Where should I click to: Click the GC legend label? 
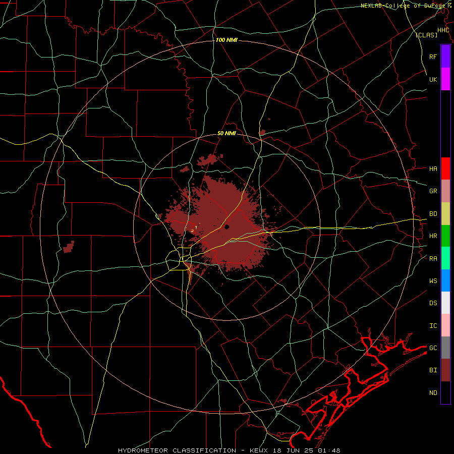[433, 348]
